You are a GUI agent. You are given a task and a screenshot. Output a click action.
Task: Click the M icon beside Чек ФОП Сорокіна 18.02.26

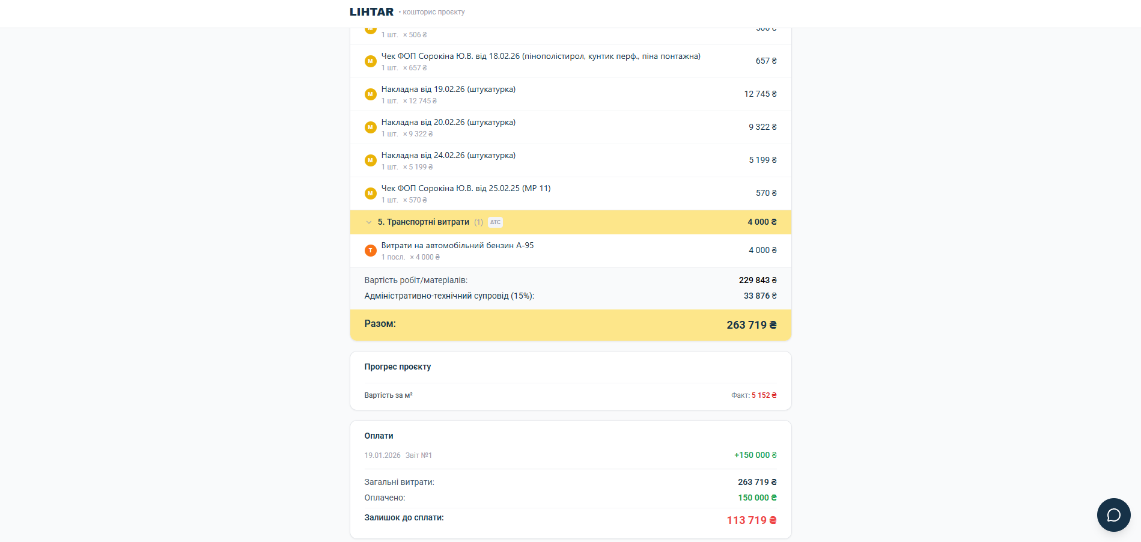(x=370, y=61)
